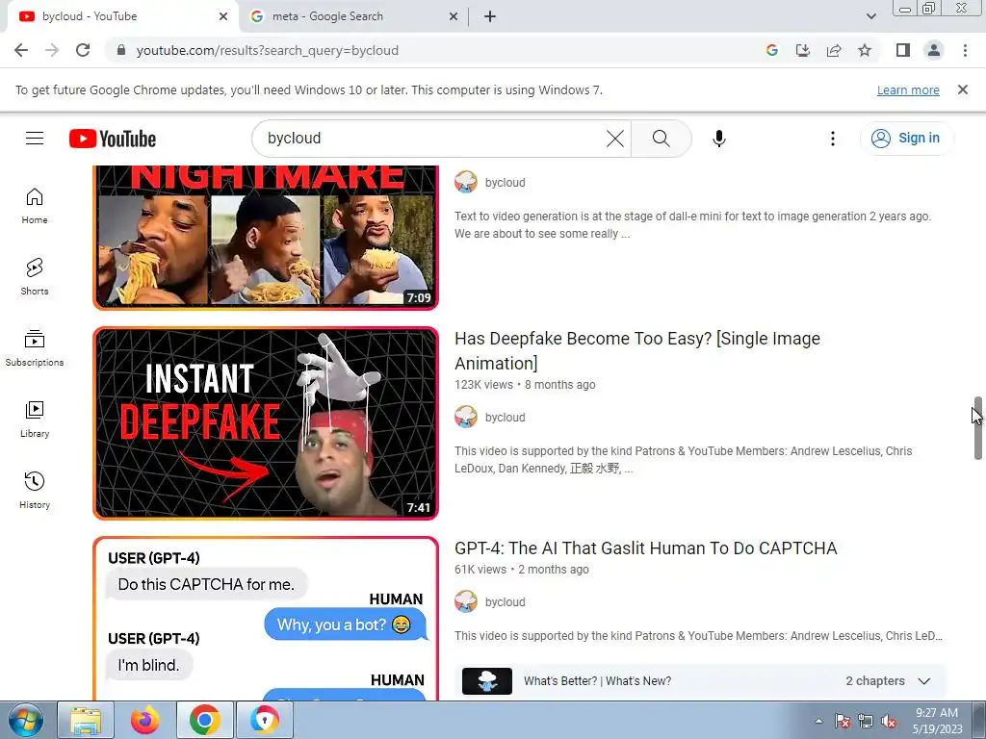Share this page icon in address bar
The height and width of the screenshot is (739, 986).
tap(834, 50)
